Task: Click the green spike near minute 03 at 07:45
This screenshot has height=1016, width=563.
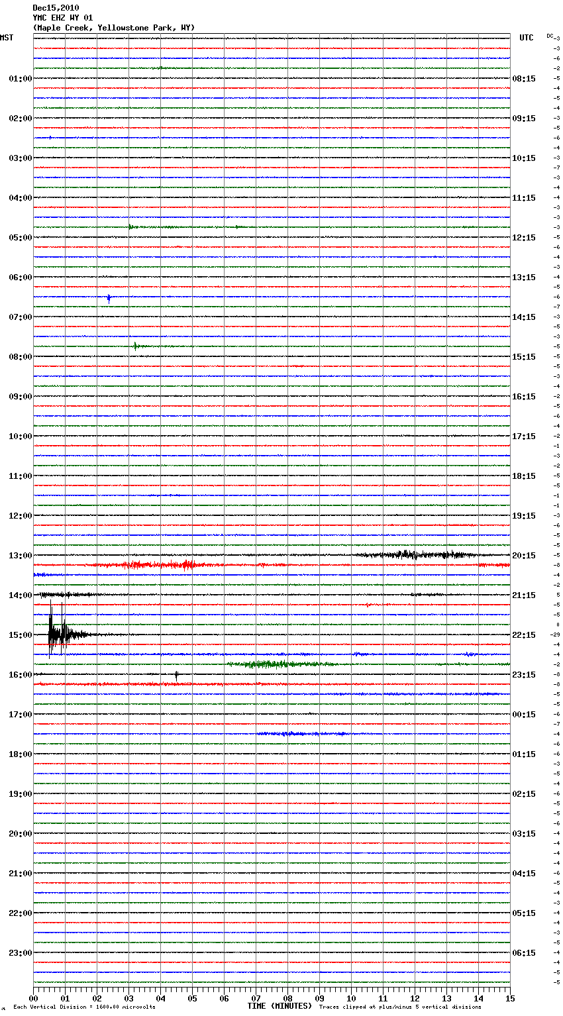Action: pyautogui.click(x=135, y=346)
